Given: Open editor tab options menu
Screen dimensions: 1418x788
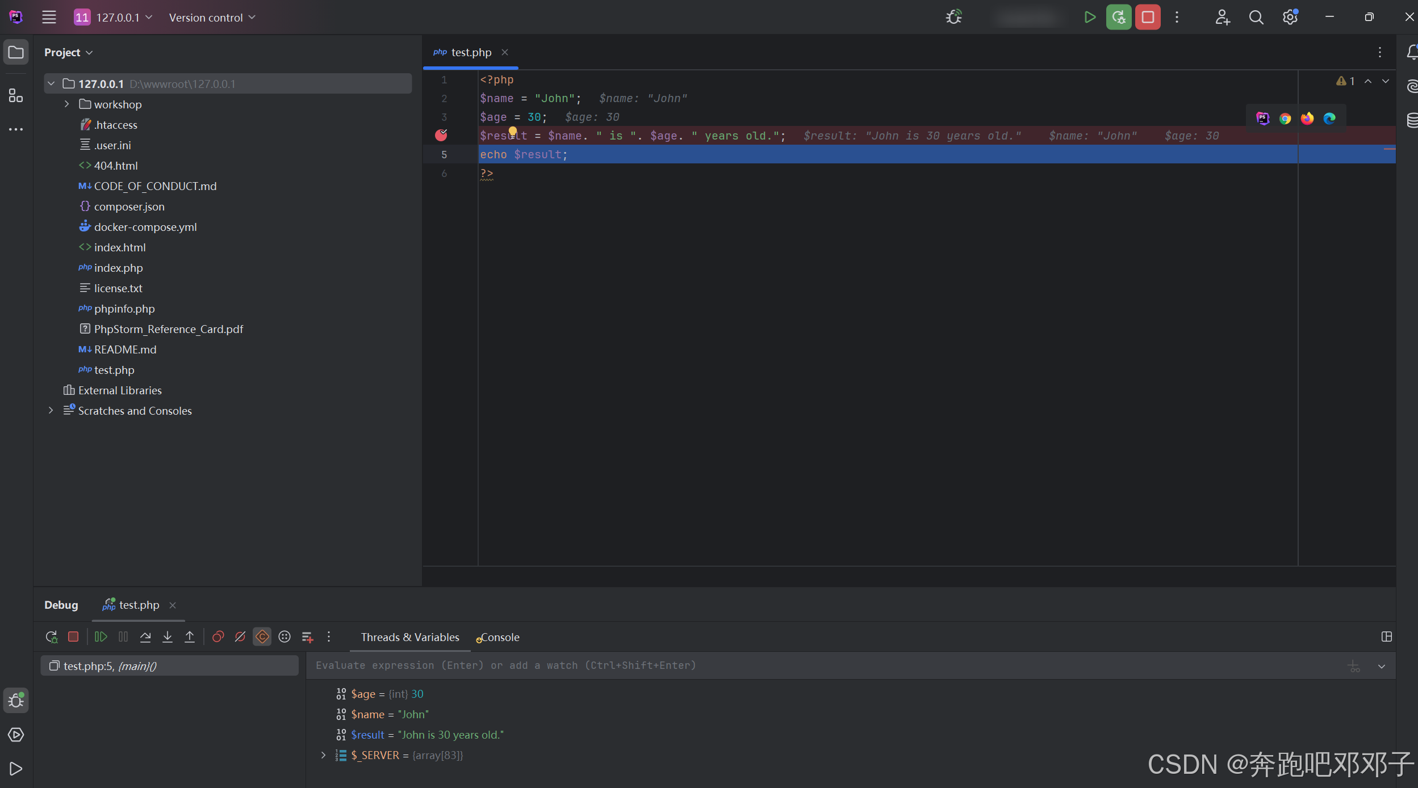Looking at the screenshot, I should 1380,52.
